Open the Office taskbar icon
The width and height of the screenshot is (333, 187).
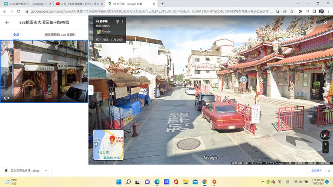tap(176, 182)
